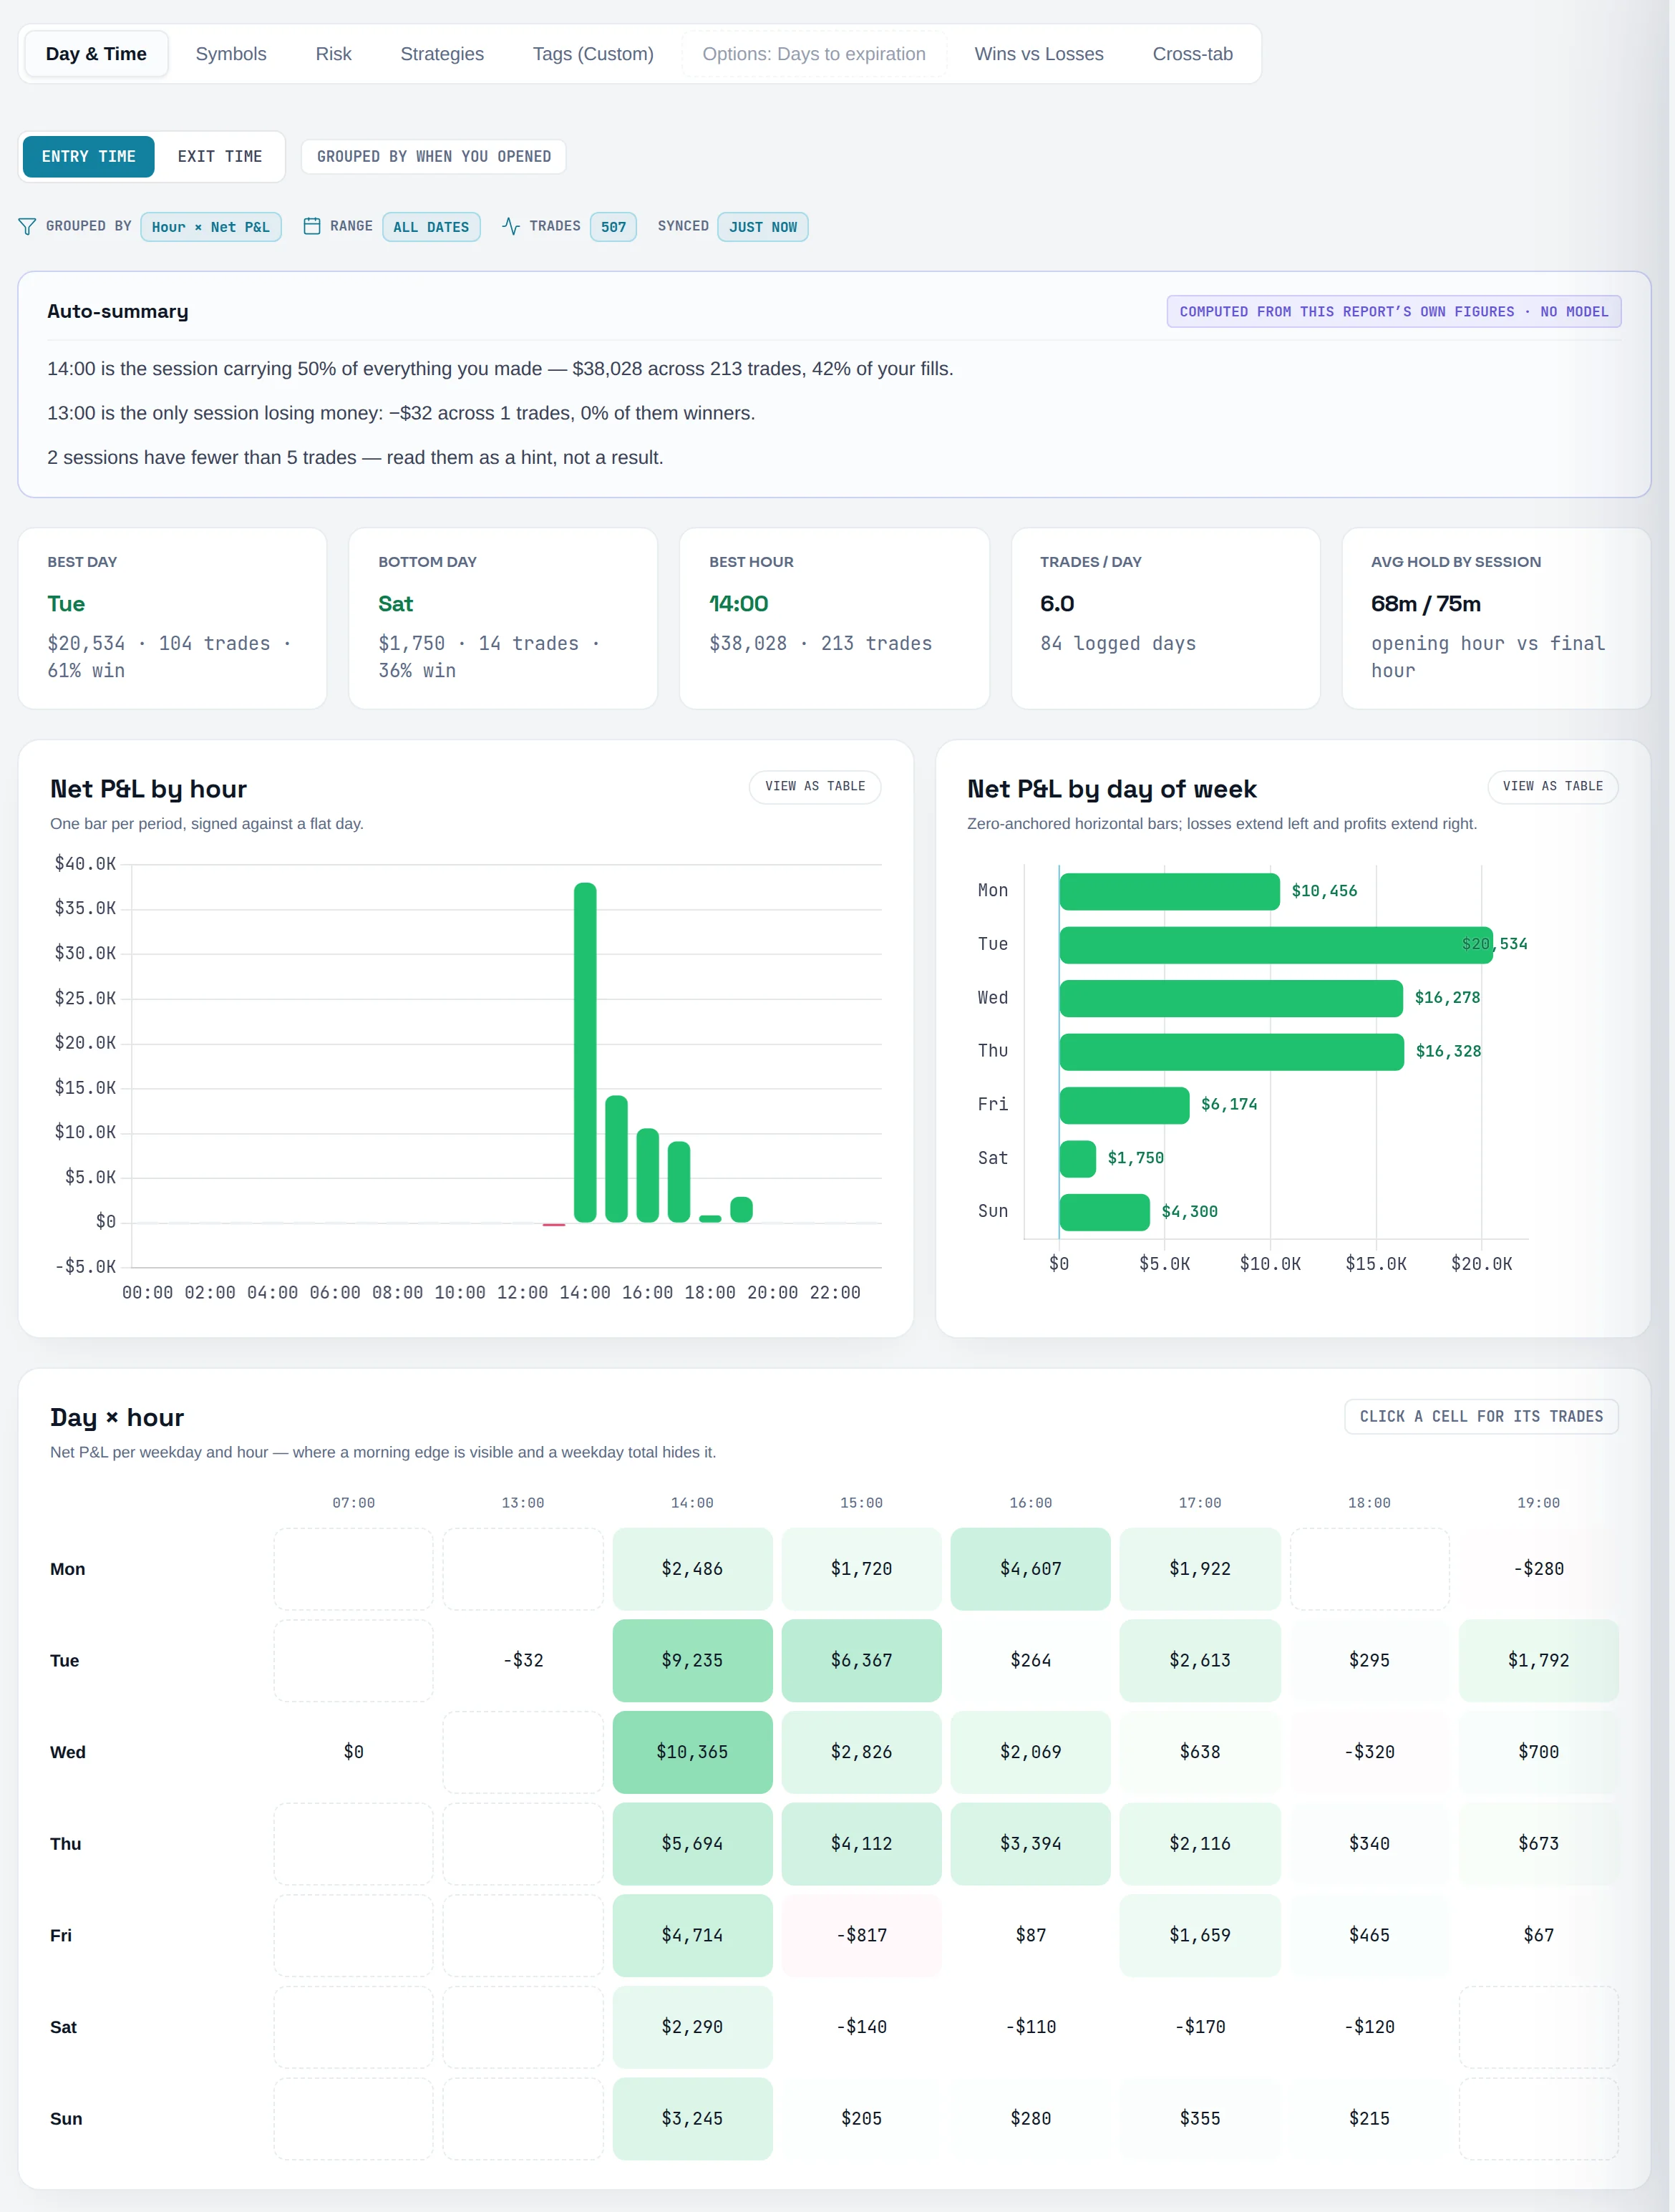Open Thu 15:00 cell '$4,112'
Image resolution: width=1675 pixels, height=2212 pixels.
861,1844
